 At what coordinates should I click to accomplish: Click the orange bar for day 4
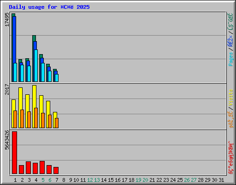[36, 118]
